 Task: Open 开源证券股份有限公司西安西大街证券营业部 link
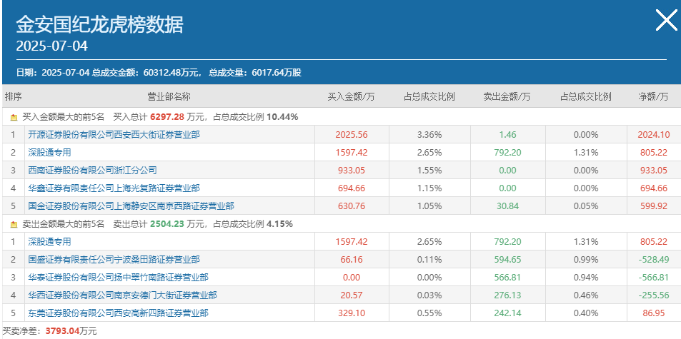pyautogui.click(x=114, y=135)
